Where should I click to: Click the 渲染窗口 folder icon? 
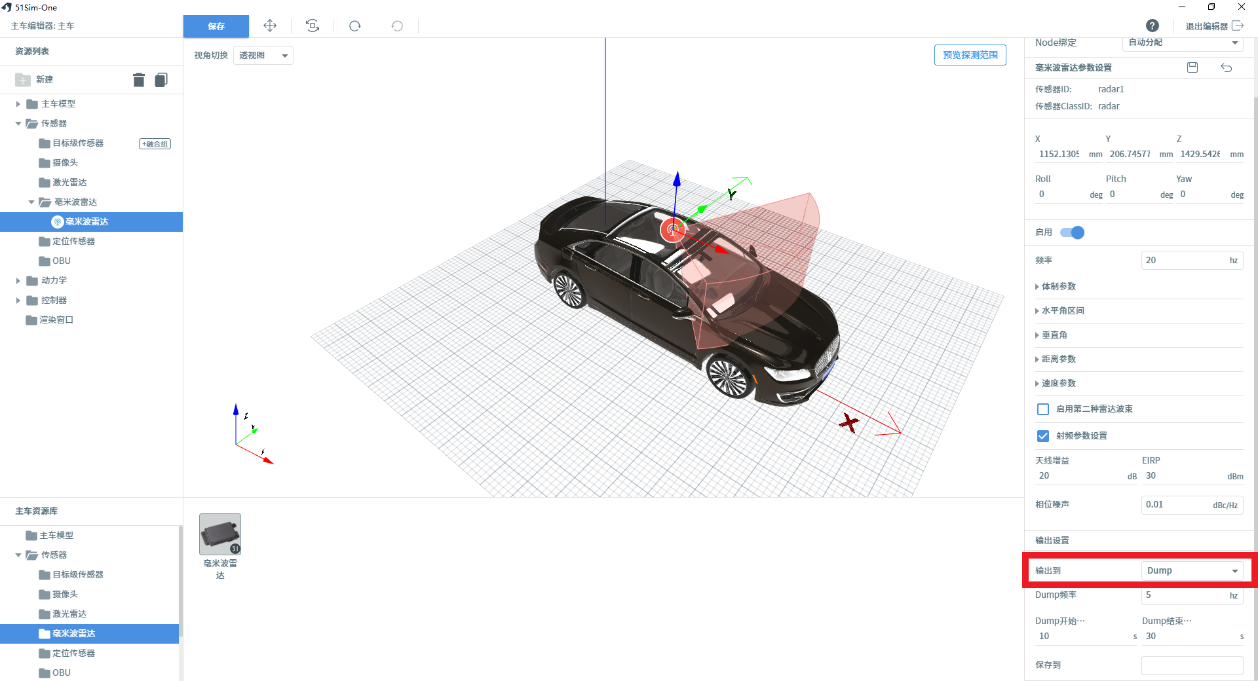[x=31, y=320]
